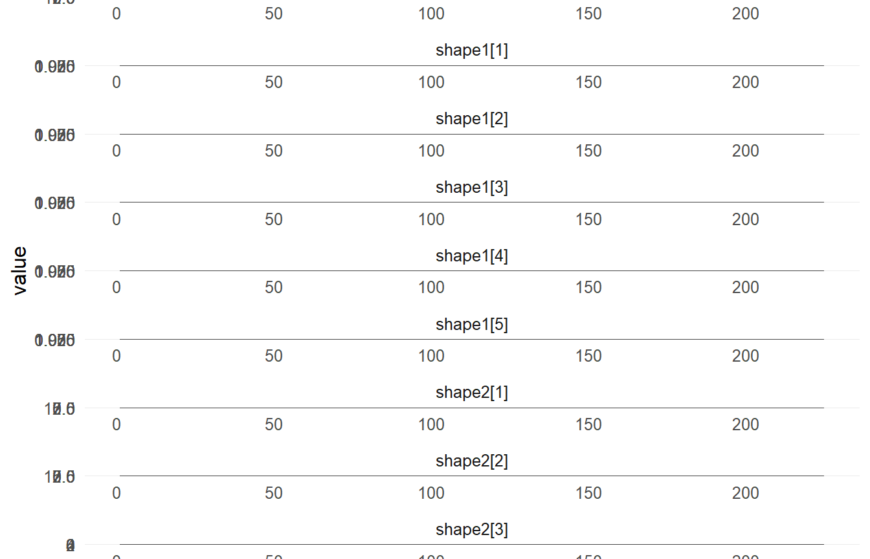Click the 150 tick label directly above shape2[1] title

click(x=588, y=356)
